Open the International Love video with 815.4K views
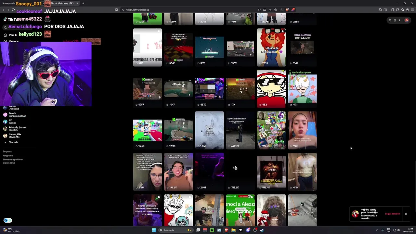Image resolution: width=416 pixels, height=234 pixels. tap(271, 172)
